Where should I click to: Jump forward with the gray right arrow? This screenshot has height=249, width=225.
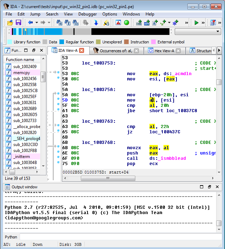(x=43, y=23)
